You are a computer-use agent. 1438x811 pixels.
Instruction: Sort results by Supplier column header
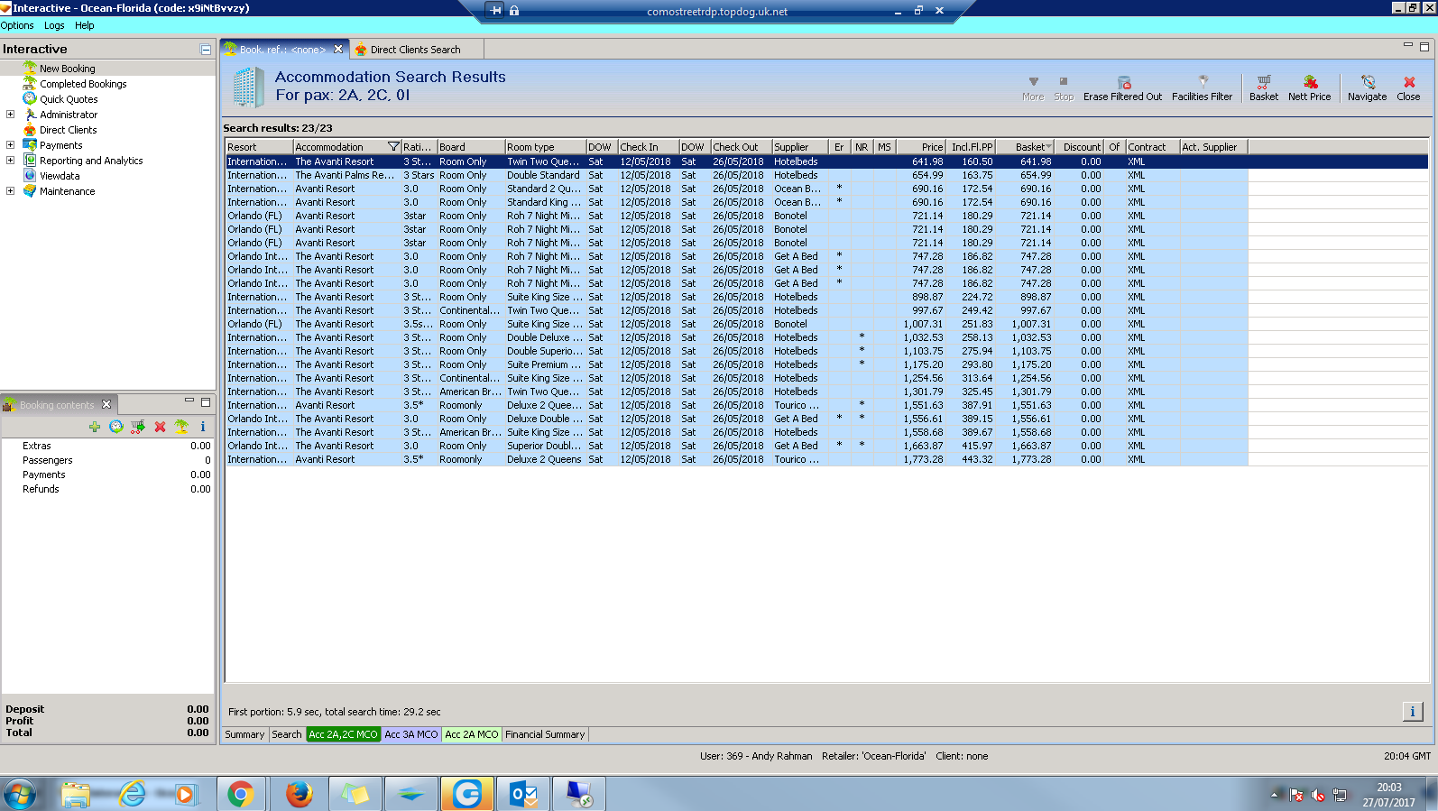pyautogui.click(x=801, y=147)
